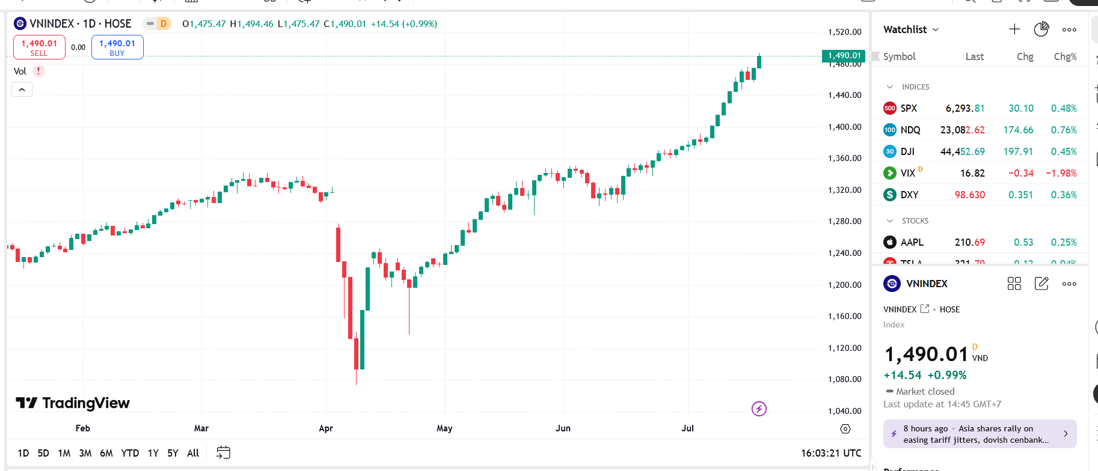Click the blue 1,490.01 BUY button
The height and width of the screenshot is (471, 1098).
117,47
